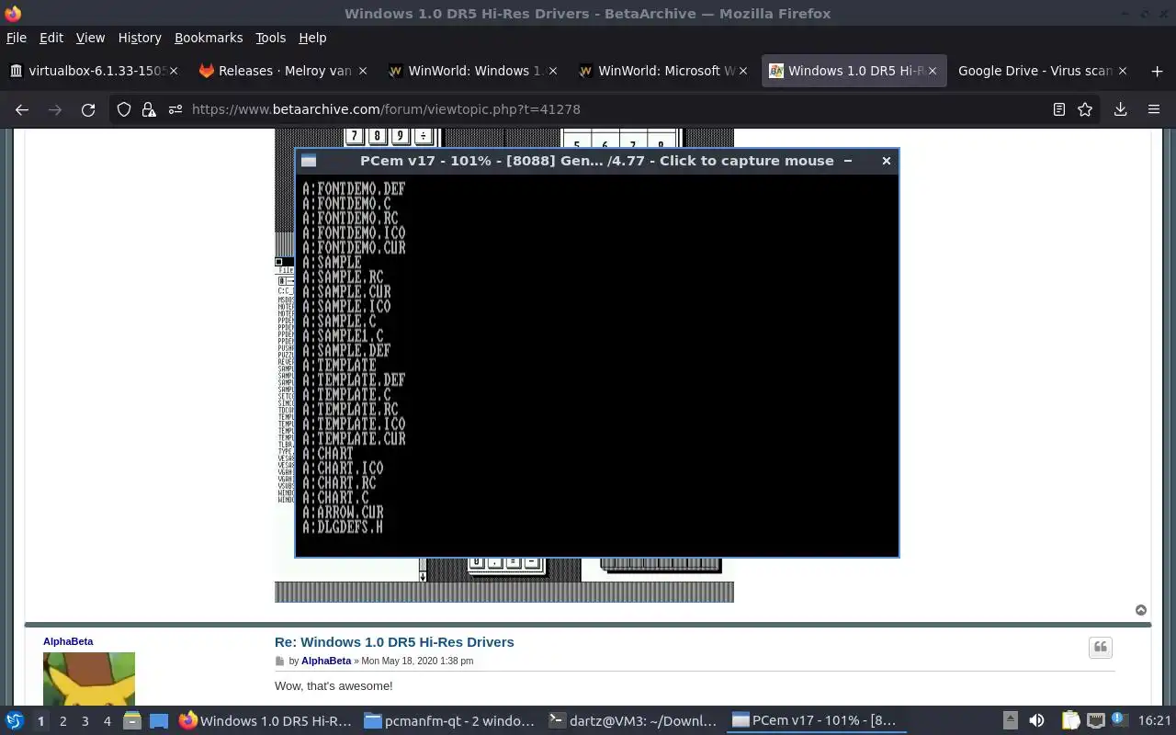
Task: Quote AlphaBeta's reply post
Action: [1101, 648]
